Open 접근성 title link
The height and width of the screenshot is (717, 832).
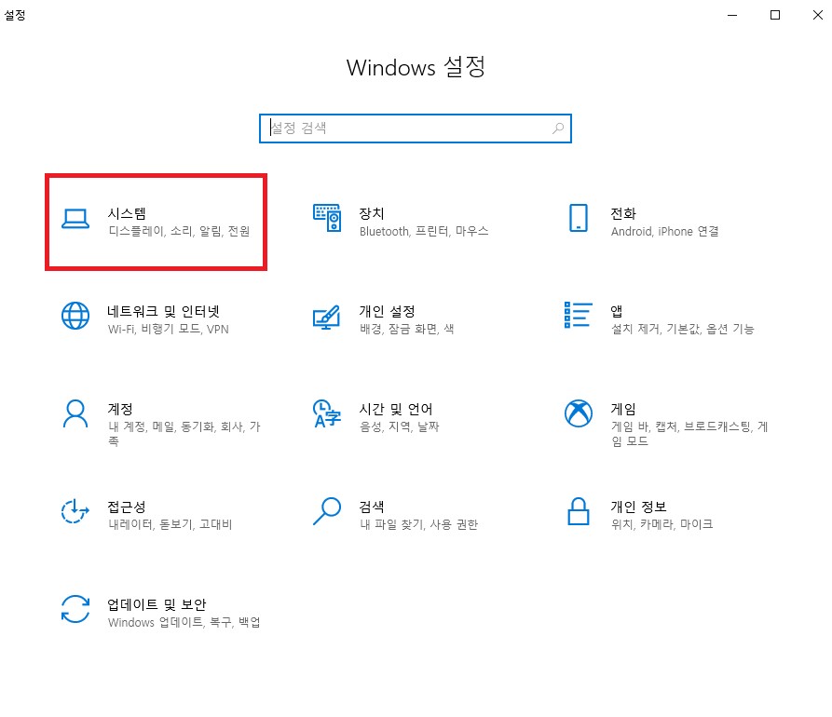[x=127, y=507]
